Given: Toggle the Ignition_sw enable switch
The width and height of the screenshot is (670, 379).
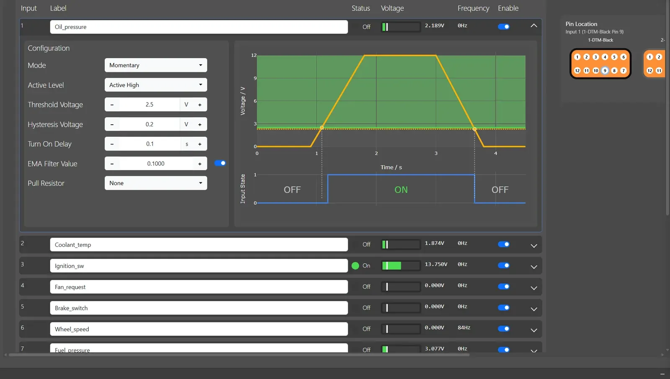Looking at the screenshot, I should coord(504,265).
